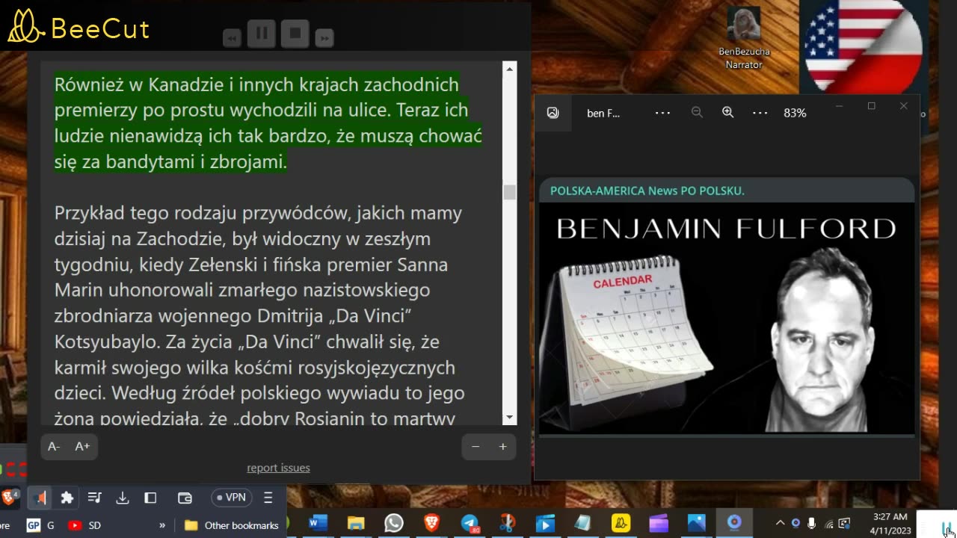Toggle the browser sidebar panel
The width and height of the screenshot is (957, 538).
150,498
